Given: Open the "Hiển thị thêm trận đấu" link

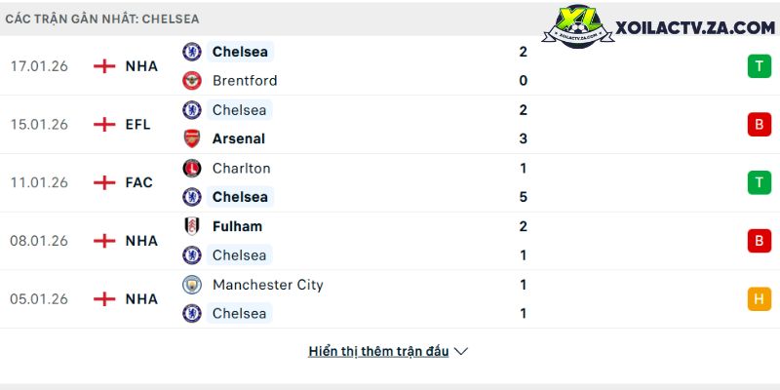Looking at the screenshot, I should [x=378, y=351].
